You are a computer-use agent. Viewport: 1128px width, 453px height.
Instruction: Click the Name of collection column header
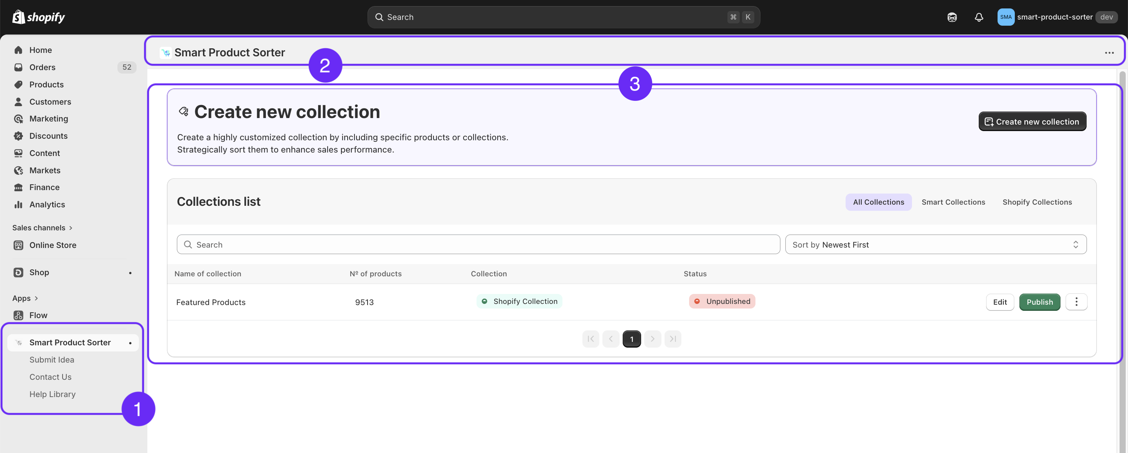point(208,274)
